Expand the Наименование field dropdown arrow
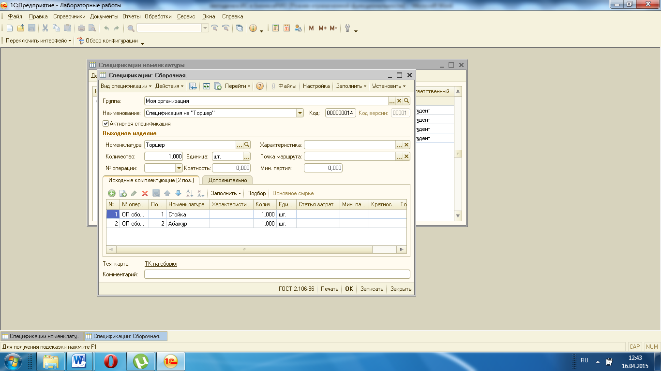Viewport: 661px width, 371px height. pyautogui.click(x=300, y=113)
